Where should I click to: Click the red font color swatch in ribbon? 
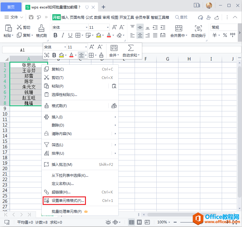click(x=109, y=35)
